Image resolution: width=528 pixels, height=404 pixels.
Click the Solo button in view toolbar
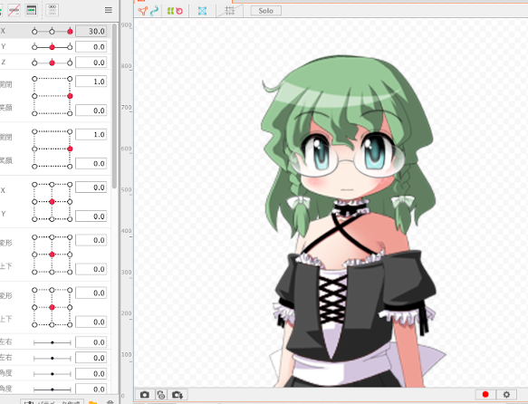(x=266, y=11)
